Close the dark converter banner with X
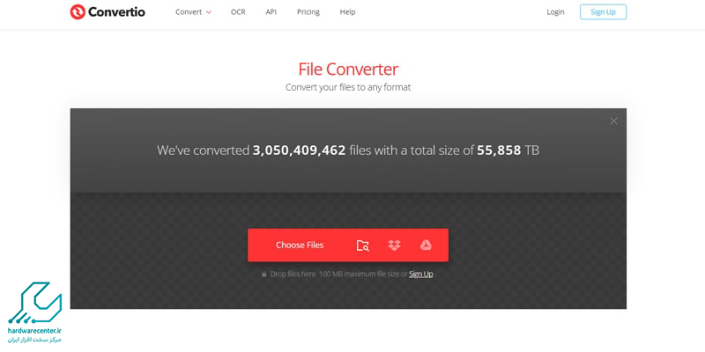 coord(613,121)
